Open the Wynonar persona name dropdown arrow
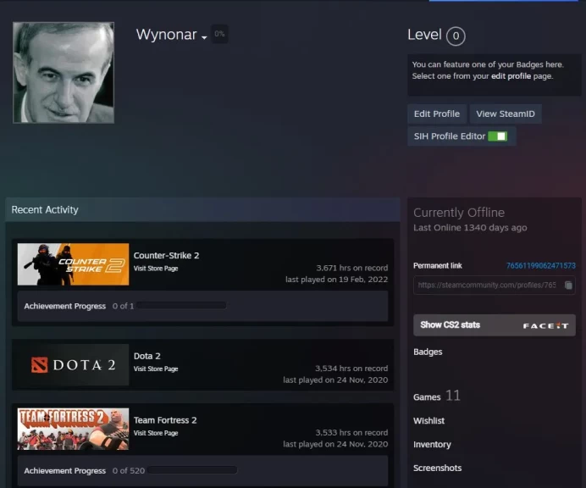Viewport: 586px width, 488px height. tap(204, 37)
